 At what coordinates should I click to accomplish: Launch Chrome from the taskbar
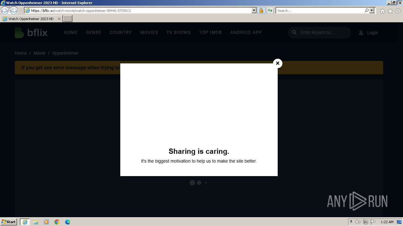click(57, 222)
